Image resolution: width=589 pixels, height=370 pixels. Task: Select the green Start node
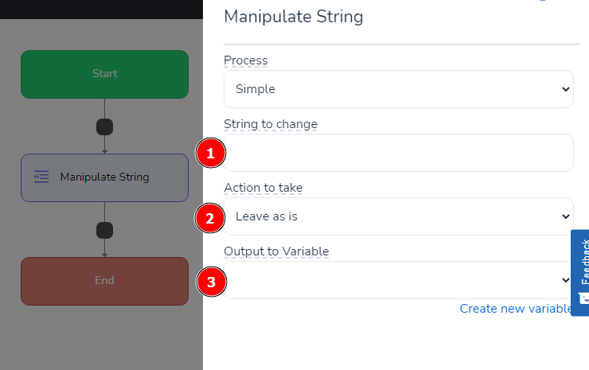pyautogui.click(x=104, y=74)
